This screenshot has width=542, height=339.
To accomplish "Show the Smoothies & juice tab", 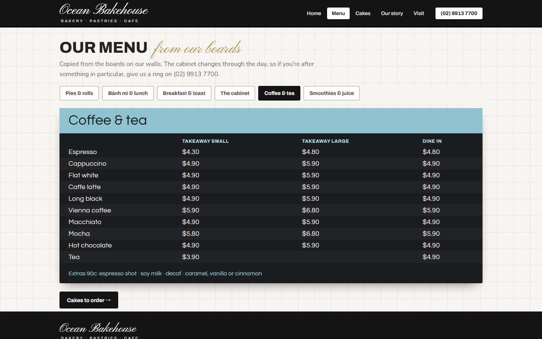I will 332,93.
